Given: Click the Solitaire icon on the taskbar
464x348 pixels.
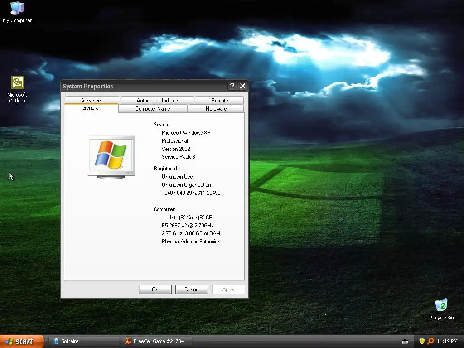Looking at the screenshot, I should tap(56, 341).
